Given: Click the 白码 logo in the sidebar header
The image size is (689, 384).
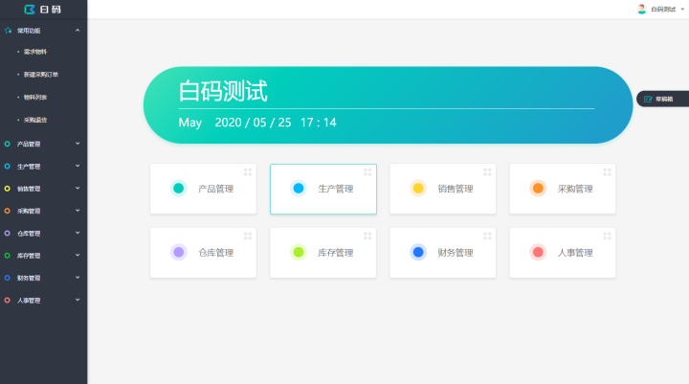Looking at the screenshot, I should [x=43, y=9].
